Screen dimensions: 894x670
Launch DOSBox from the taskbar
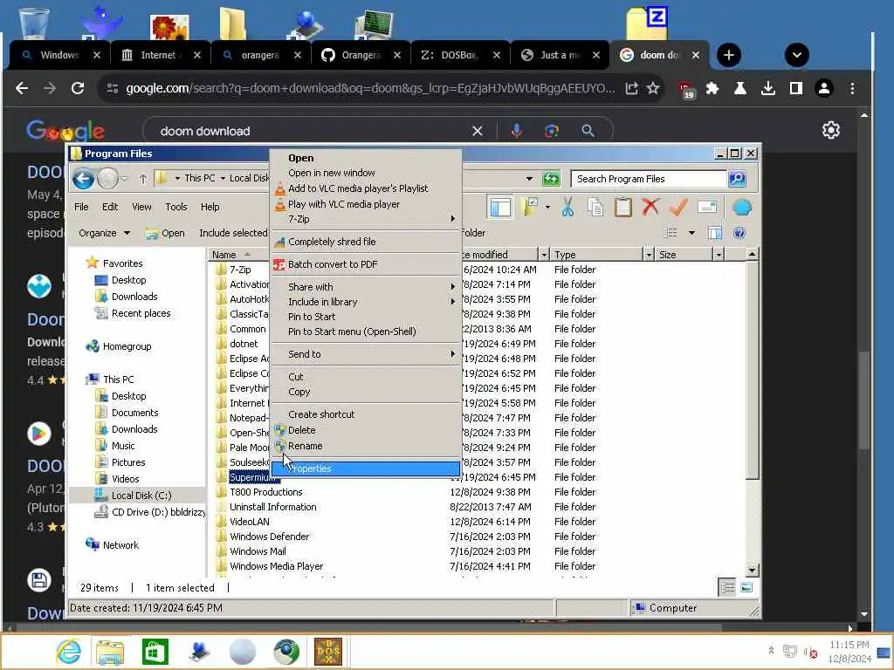coord(328,653)
